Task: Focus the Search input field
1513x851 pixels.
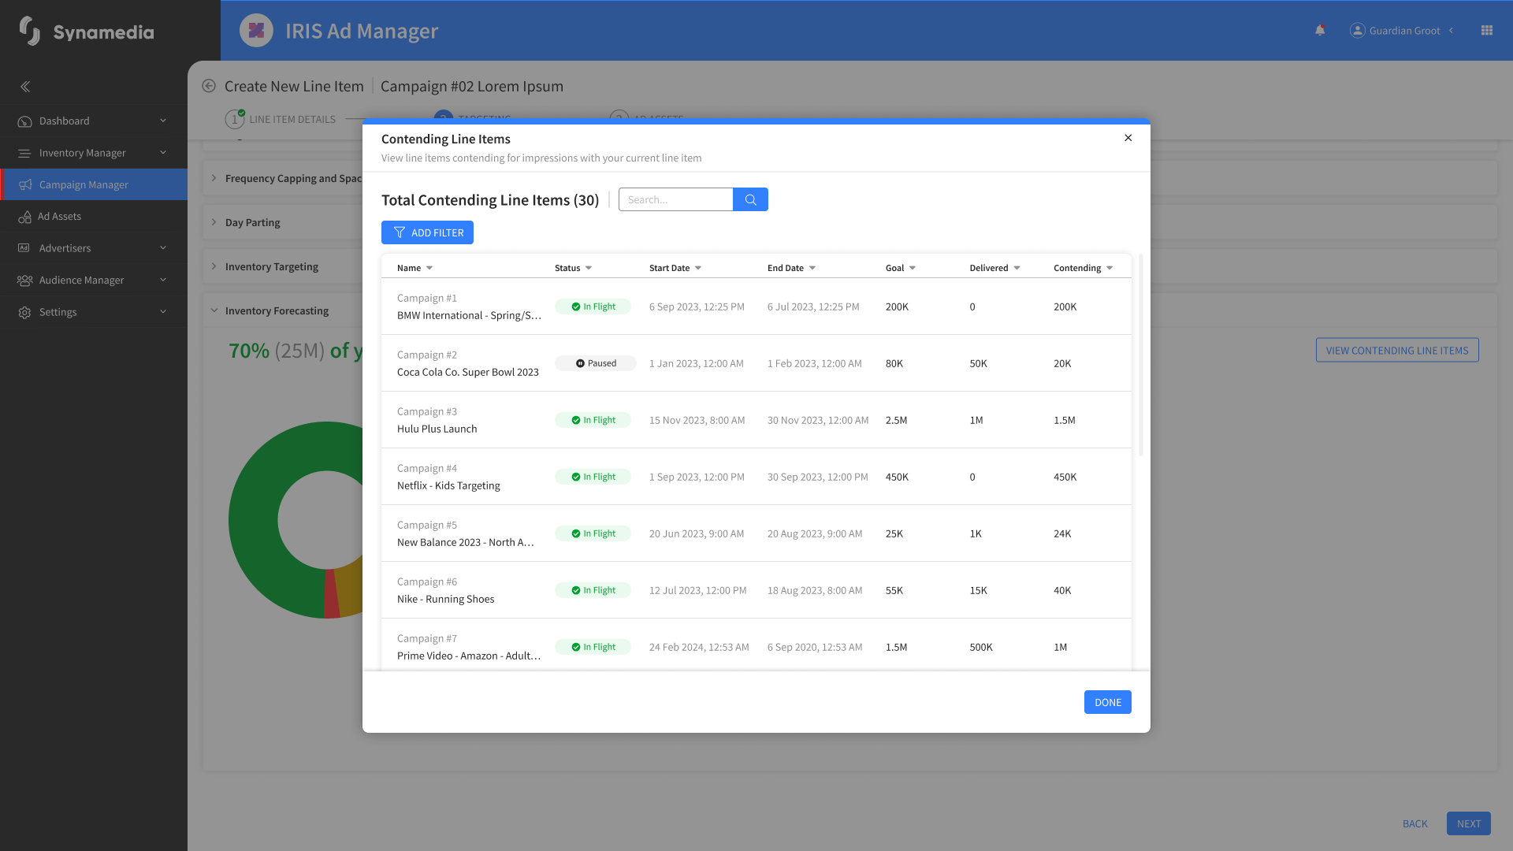Action: pos(676,199)
